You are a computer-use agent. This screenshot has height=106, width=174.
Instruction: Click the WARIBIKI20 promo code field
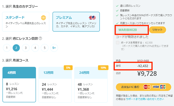pyautogui.click(x=132, y=30)
